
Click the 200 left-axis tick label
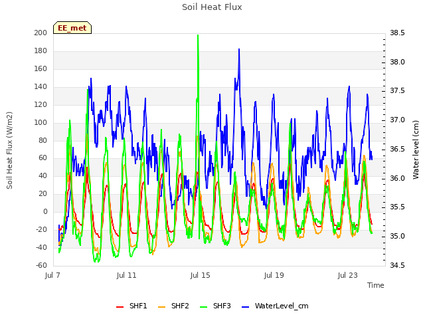coord(41,33)
